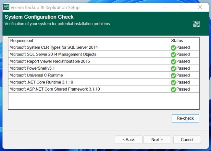
Task: Close the Veeam setup window
Action: pyautogui.click(x=200, y=7)
